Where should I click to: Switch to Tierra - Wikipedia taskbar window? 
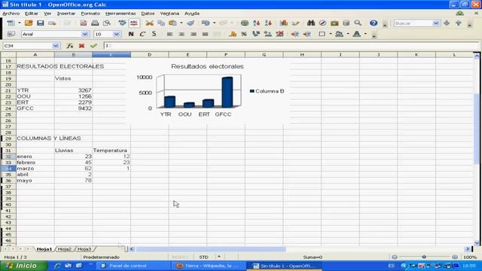click(x=209, y=266)
